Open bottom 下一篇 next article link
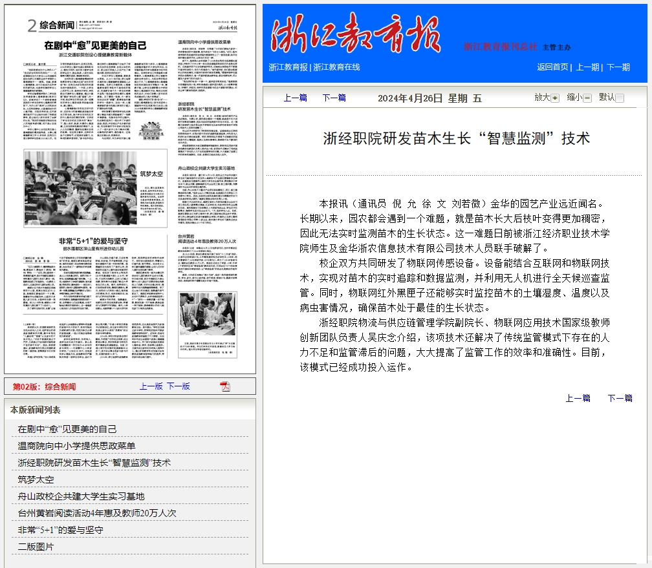The image size is (652, 568). 619,398
